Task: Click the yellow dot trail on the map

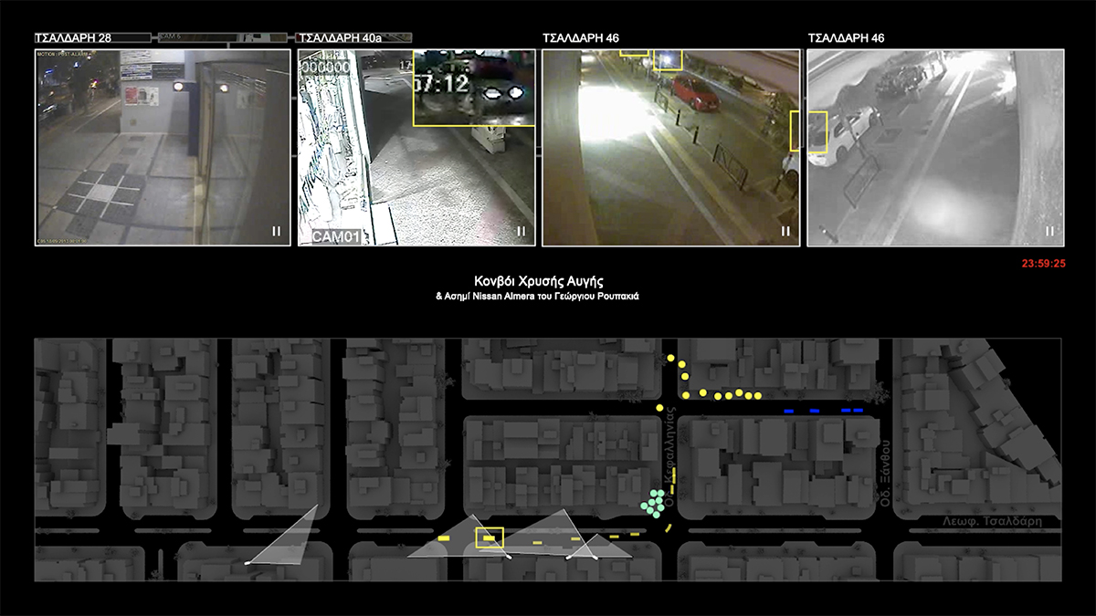Action: (x=722, y=393)
